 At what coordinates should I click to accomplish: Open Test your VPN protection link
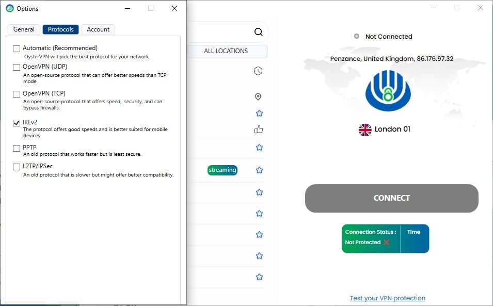coord(388,298)
